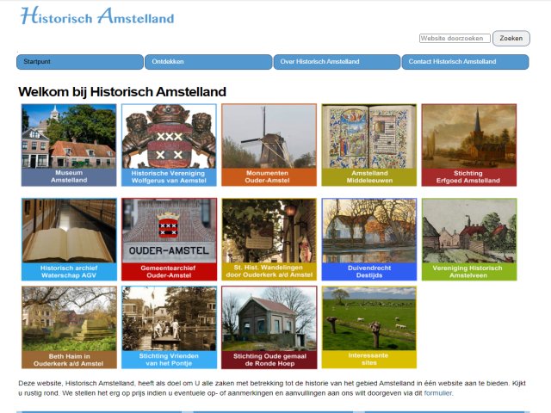
Task: Open the Museum Amstelland tile
Action: tap(69, 145)
